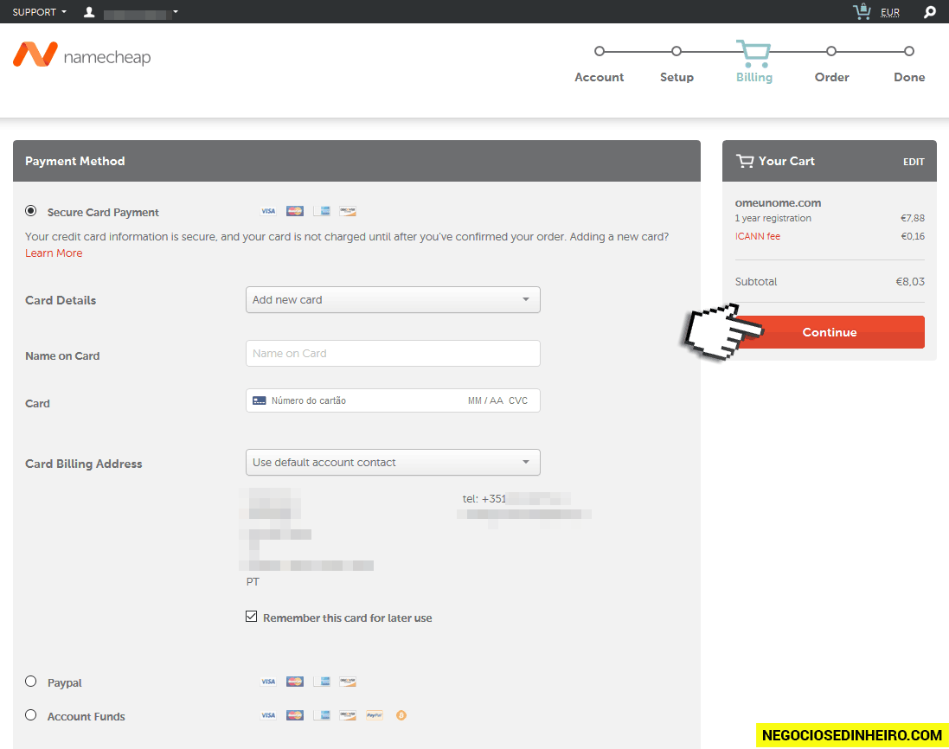Click the Namecheap logo
Viewport: 949px width, 749px height.
81,55
